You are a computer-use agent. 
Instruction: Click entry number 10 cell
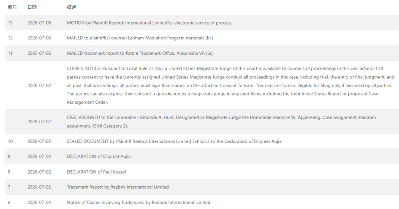tap(10, 141)
